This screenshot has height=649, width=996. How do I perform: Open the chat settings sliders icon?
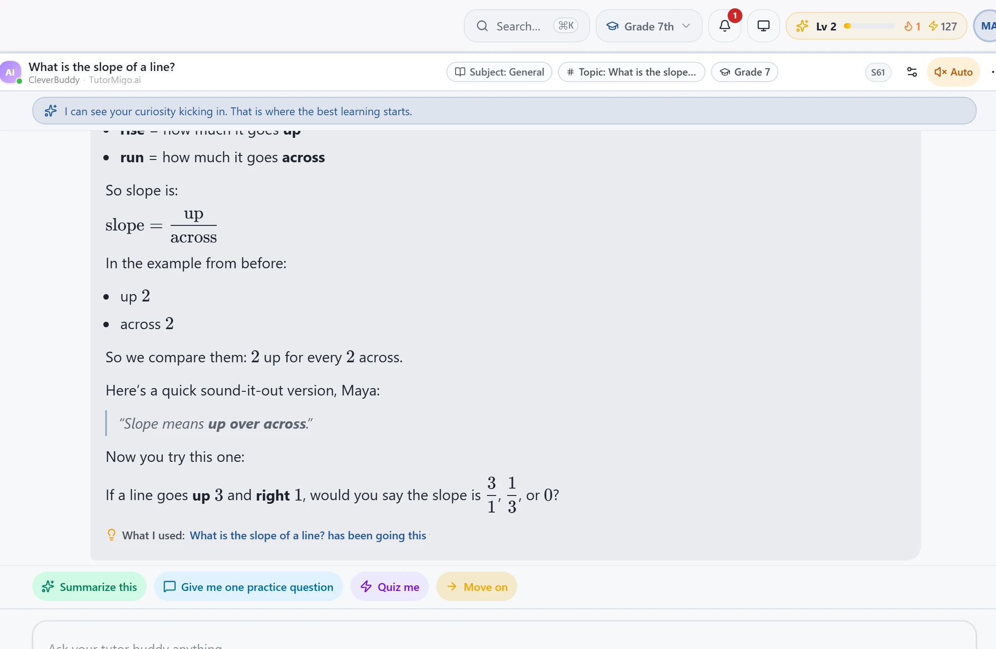pyautogui.click(x=912, y=72)
